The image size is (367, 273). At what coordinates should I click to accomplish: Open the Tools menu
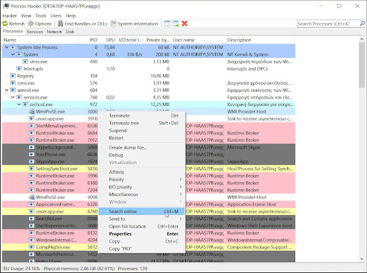pos(41,15)
